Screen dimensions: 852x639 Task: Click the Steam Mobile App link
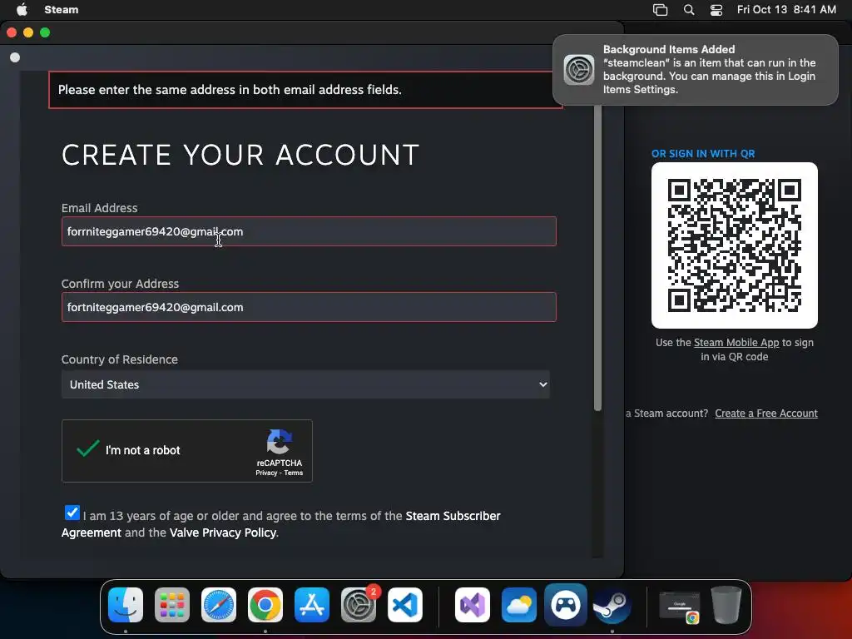coord(736,343)
